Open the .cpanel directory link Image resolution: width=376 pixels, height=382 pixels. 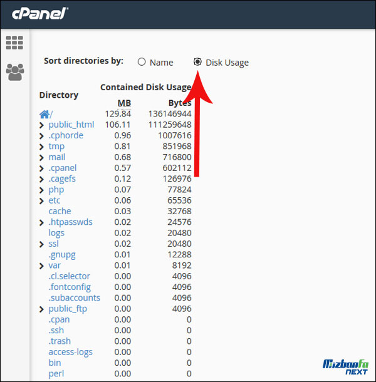(x=63, y=168)
